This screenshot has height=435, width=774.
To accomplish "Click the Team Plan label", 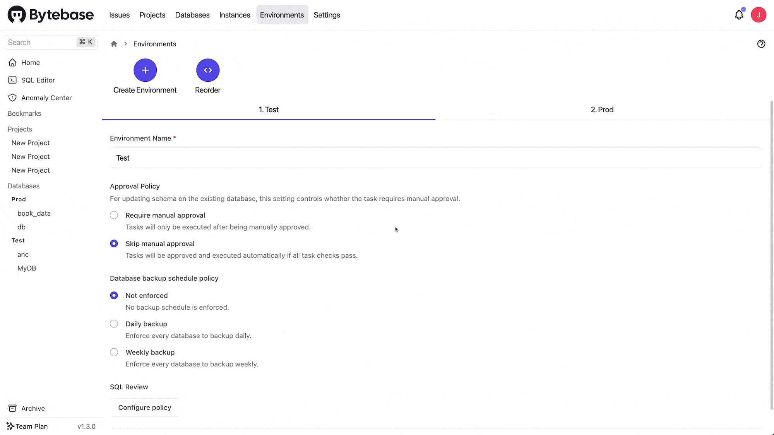I will (x=32, y=426).
